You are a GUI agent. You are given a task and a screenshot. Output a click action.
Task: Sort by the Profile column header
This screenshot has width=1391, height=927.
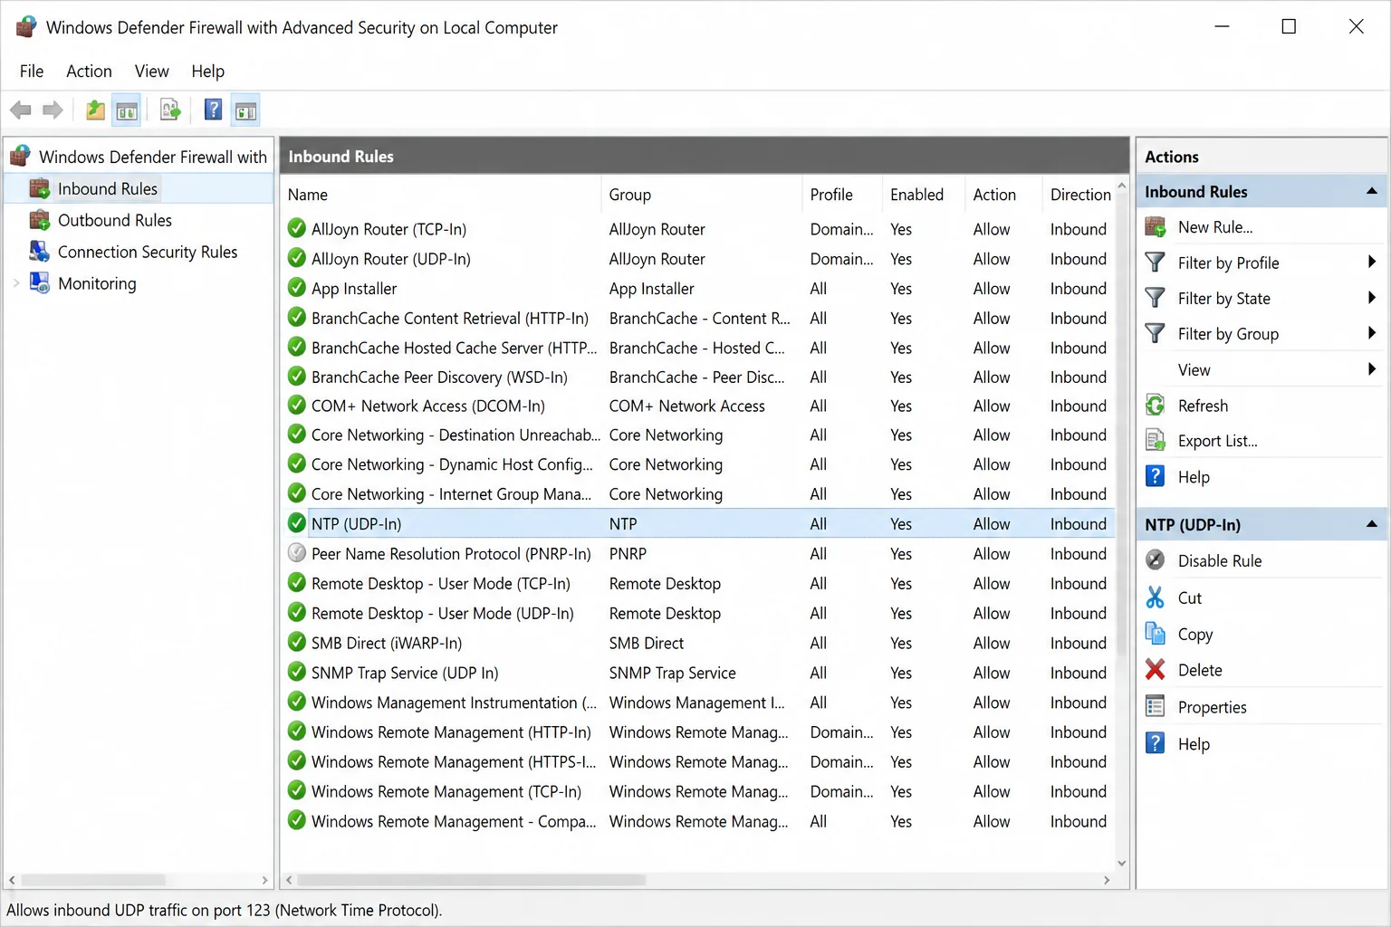coord(830,195)
